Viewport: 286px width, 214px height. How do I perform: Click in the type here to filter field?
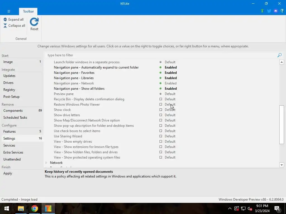point(161,55)
